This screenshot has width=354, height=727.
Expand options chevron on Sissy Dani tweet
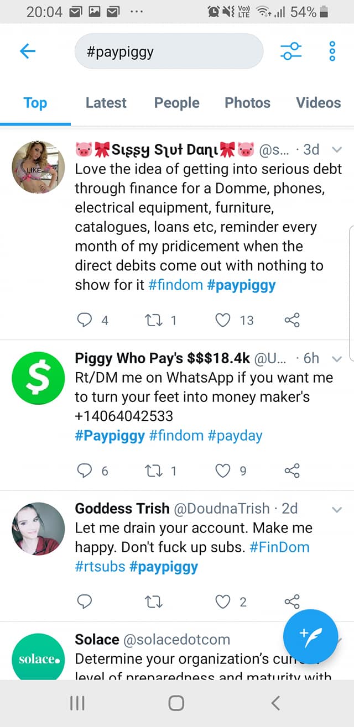[336, 149]
